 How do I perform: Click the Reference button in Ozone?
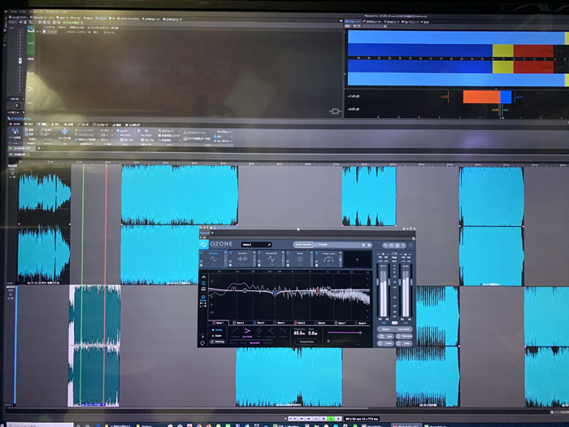(404, 336)
